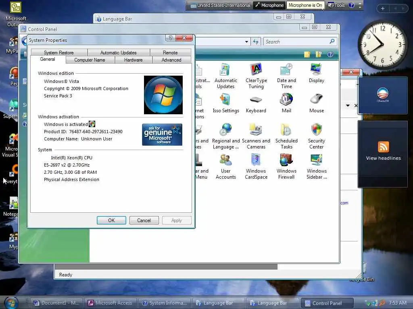Open Windows Sidebar properties icon
This screenshot has width=413, height=309.
coord(316,167)
